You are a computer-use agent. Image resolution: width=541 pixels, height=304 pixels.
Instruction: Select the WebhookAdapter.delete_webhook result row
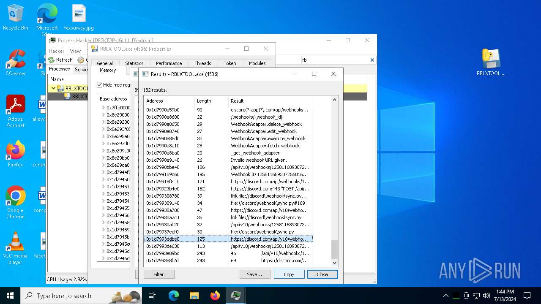tap(228, 124)
